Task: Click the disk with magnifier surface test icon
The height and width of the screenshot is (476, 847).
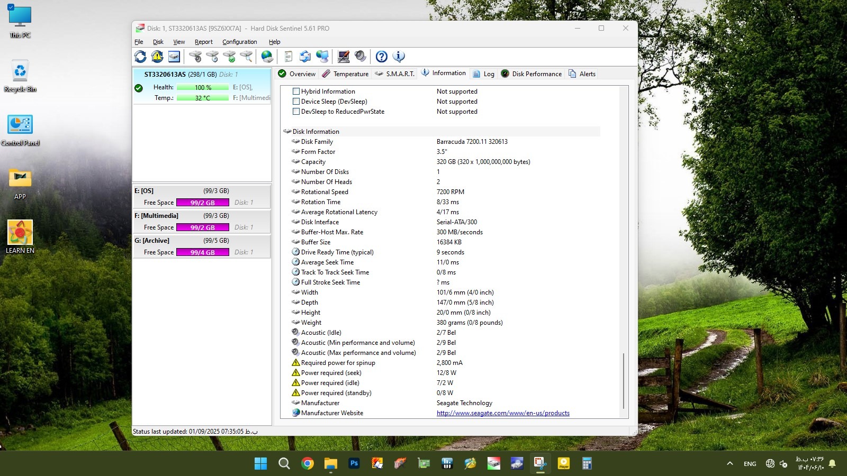Action: (x=246, y=57)
